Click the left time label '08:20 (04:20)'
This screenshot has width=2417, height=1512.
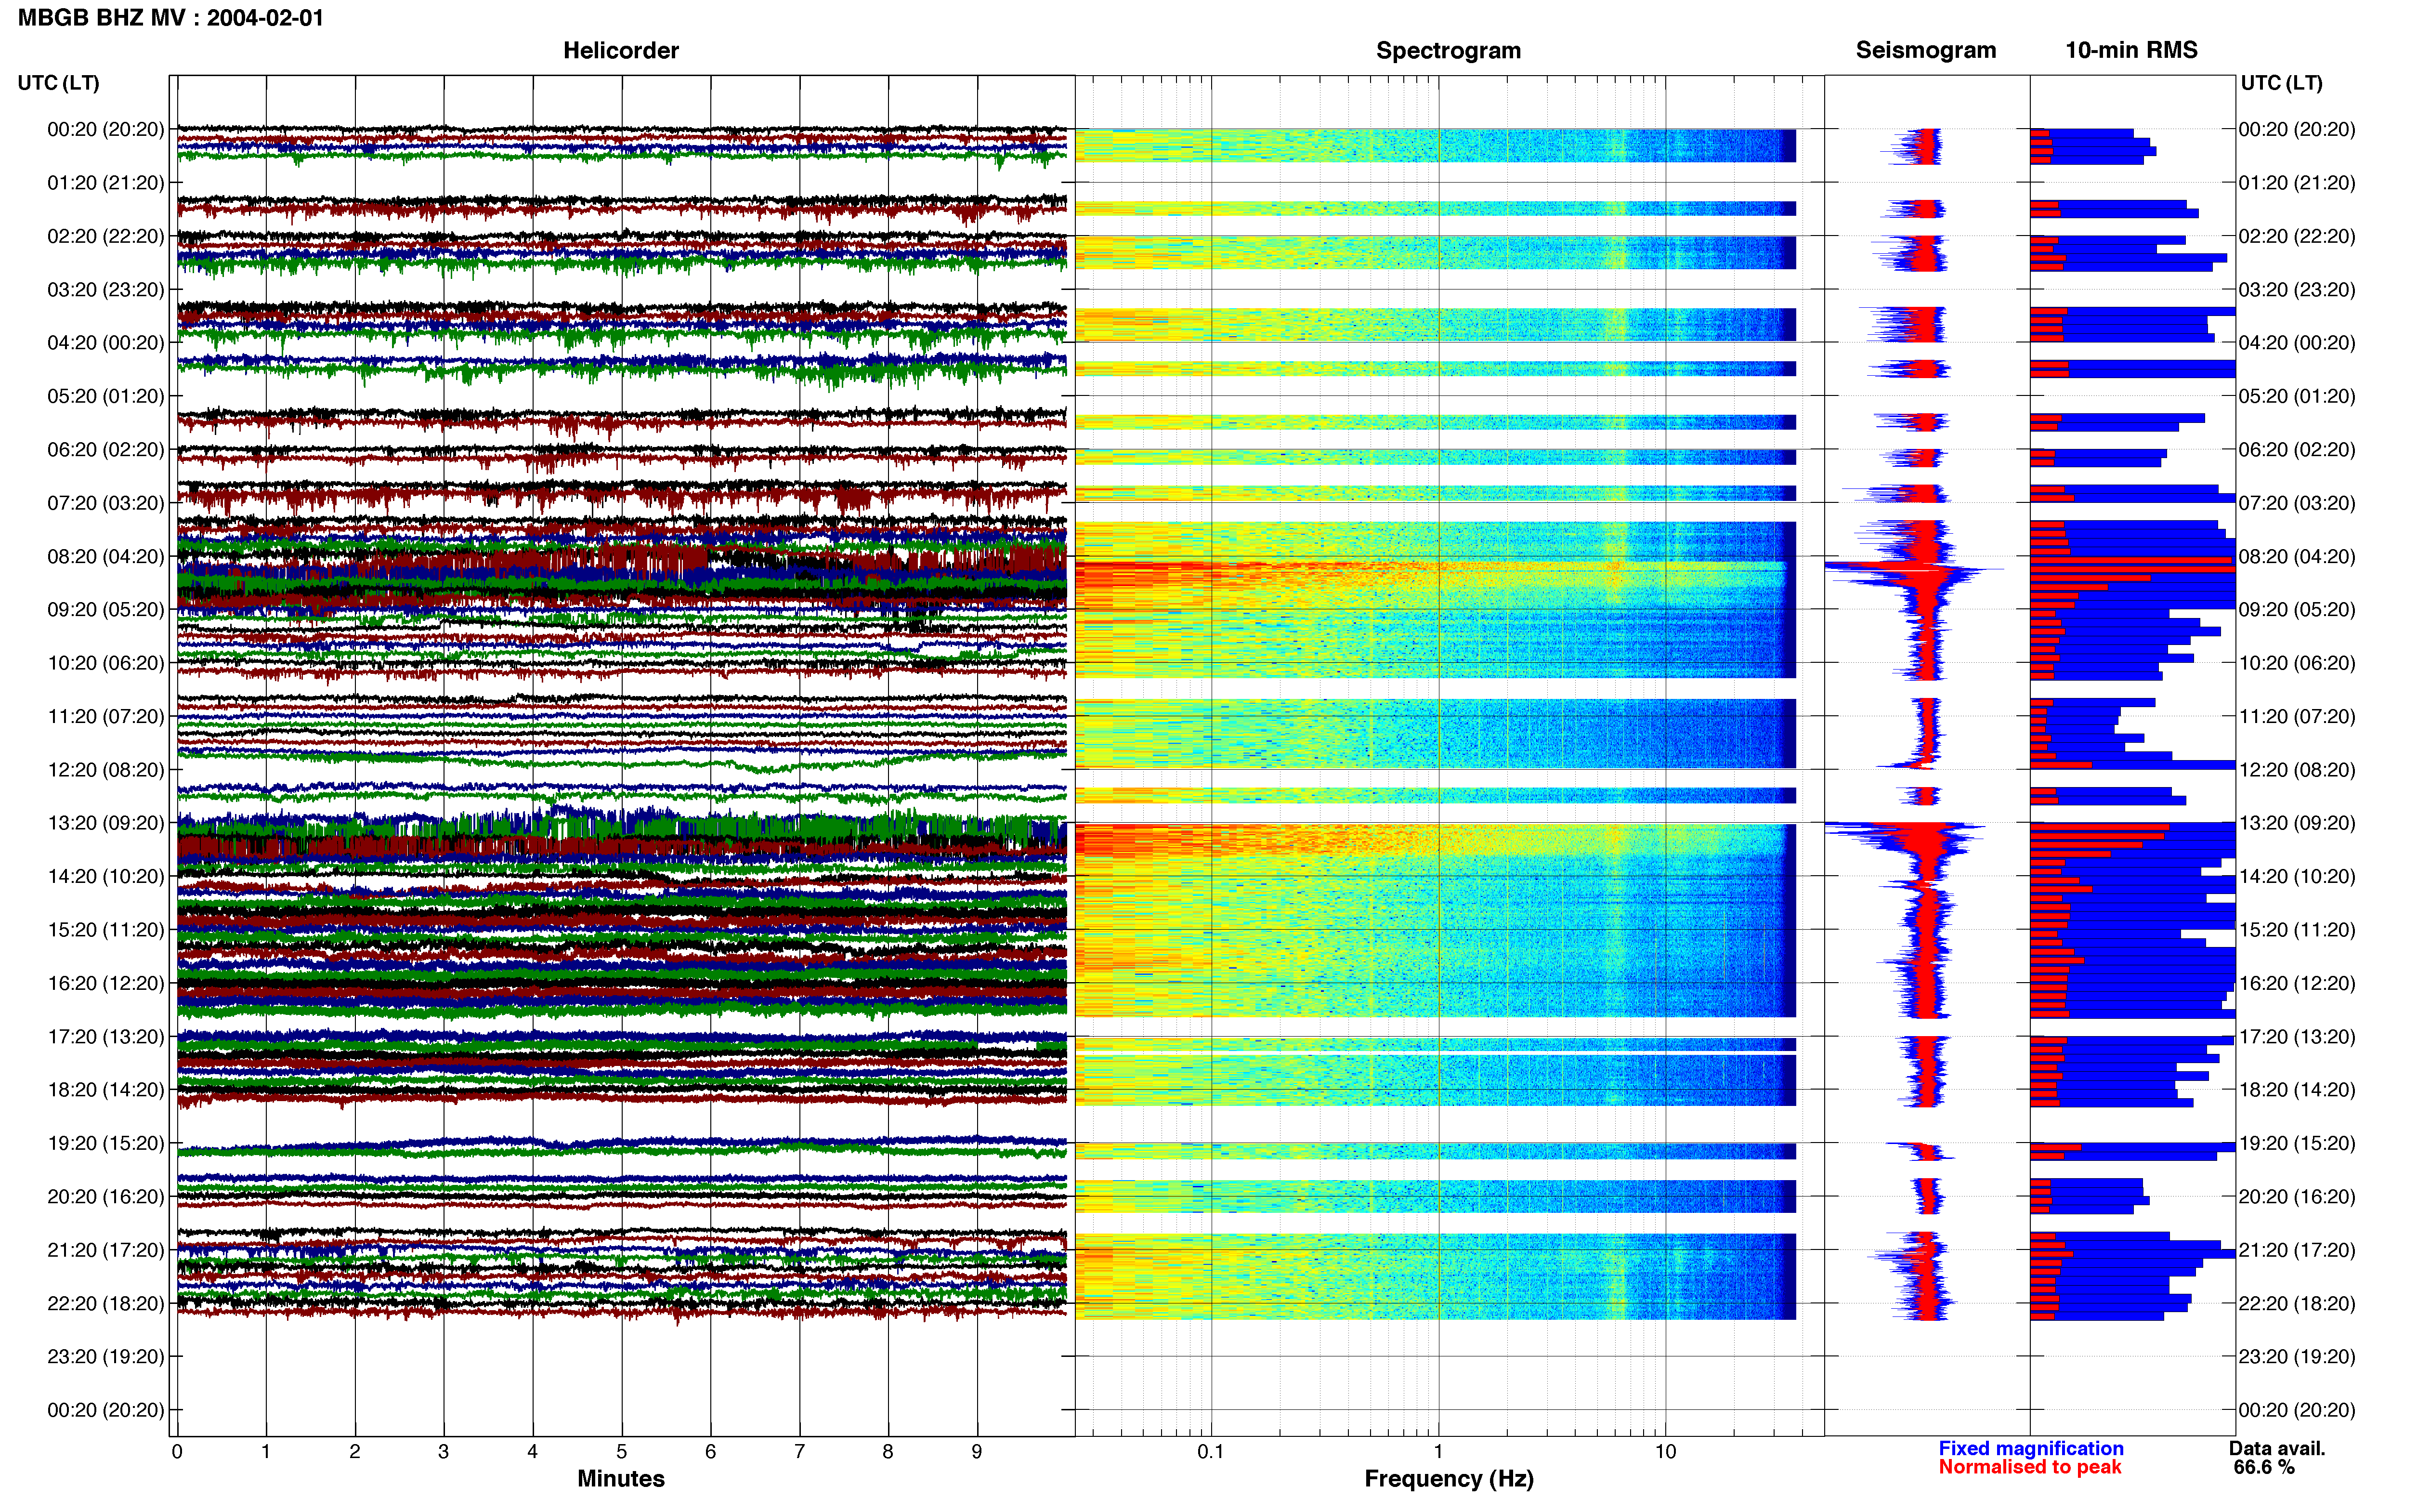click(x=106, y=556)
